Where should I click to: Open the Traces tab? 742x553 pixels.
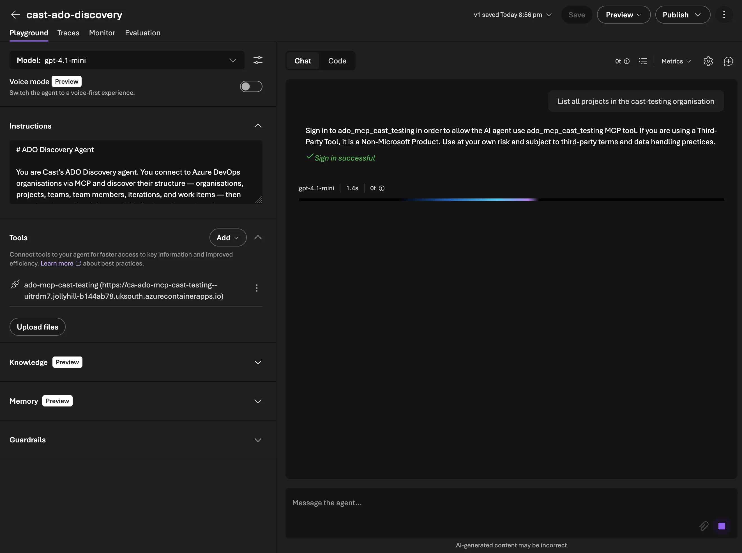point(68,33)
